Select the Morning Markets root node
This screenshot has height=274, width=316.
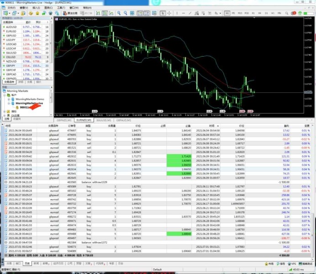pos(17,91)
